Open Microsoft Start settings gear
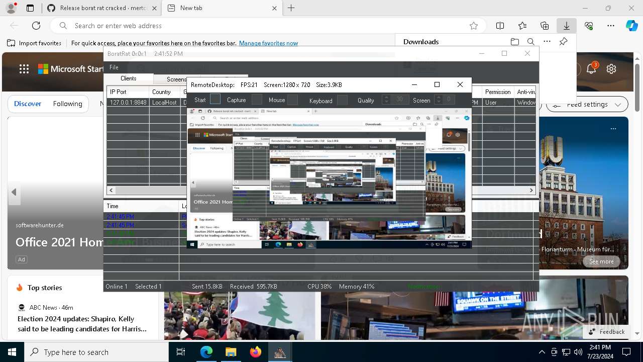The width and height of the screenshot is (643, 362). [611, 69]
